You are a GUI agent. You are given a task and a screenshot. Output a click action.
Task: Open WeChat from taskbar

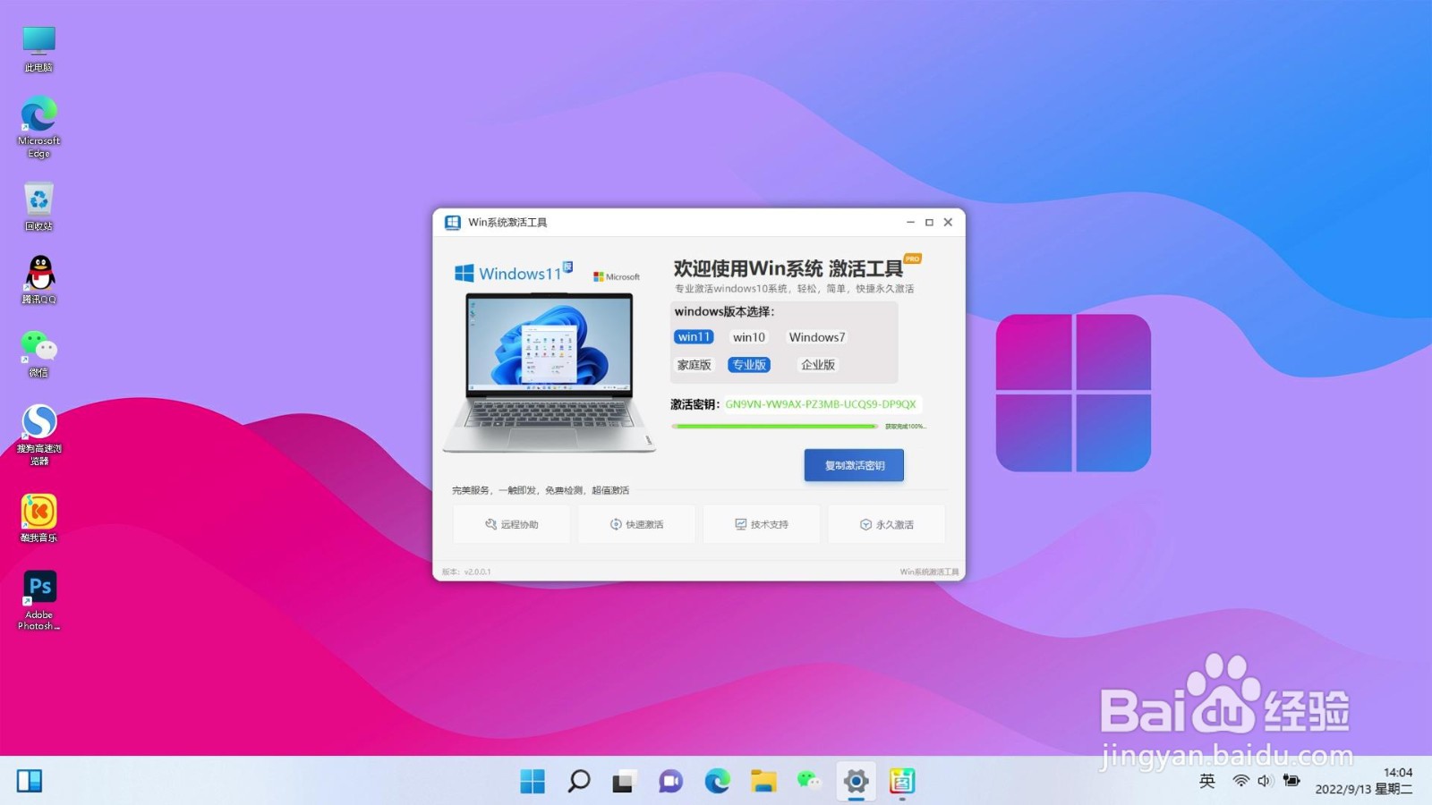[x=809, y=781]
